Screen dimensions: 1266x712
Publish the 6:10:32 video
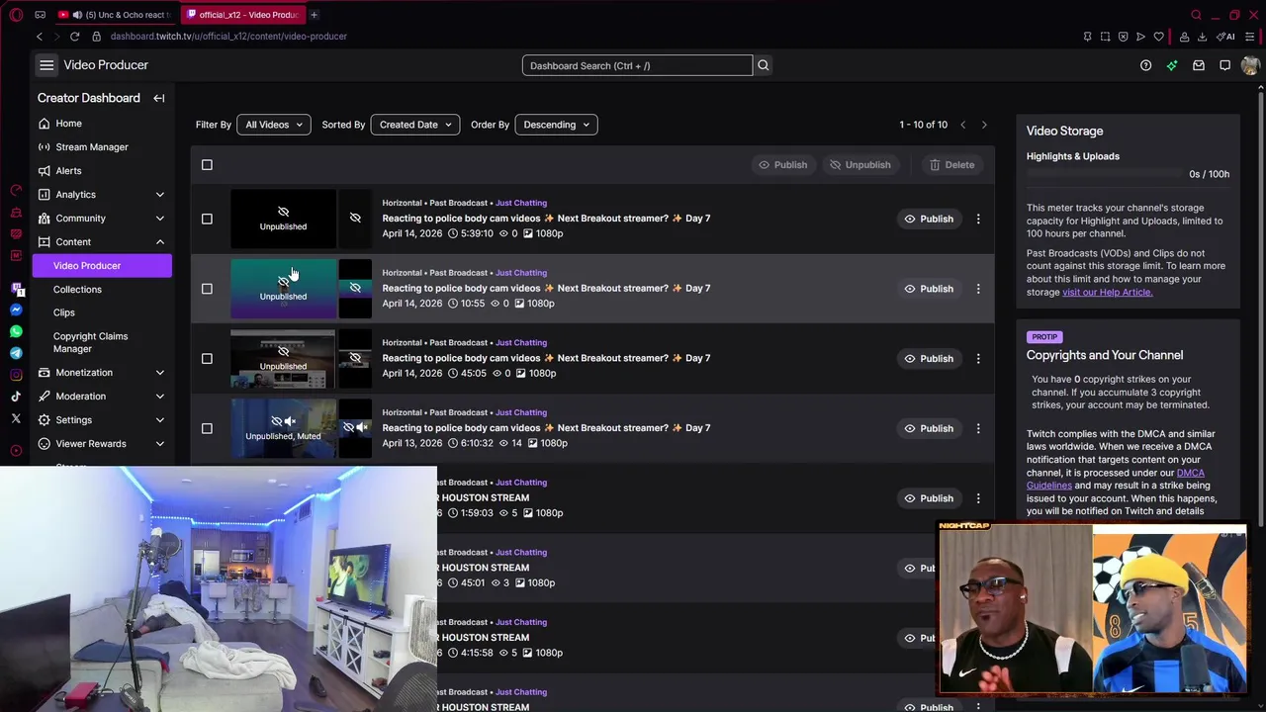coord(928,428)
